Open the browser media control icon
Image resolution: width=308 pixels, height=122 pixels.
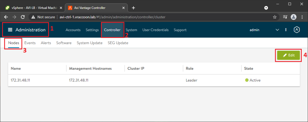pyautogui.click(x=285, y=17)
